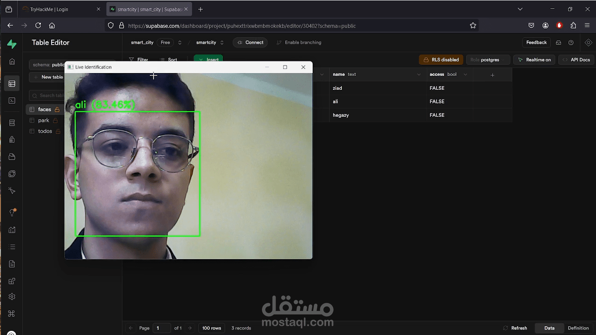Open the AI assistant diamond icon
Image resolution: width=596 pixels, height=335 pixels.
point(589,42)
